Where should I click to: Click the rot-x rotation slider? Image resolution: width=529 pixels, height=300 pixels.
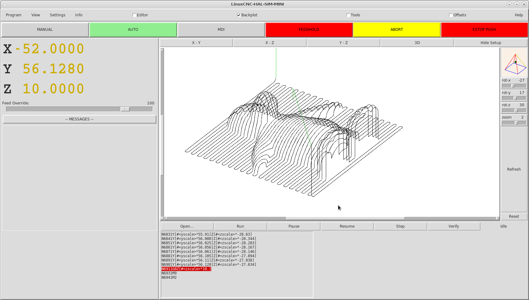[x=513, y=86]
